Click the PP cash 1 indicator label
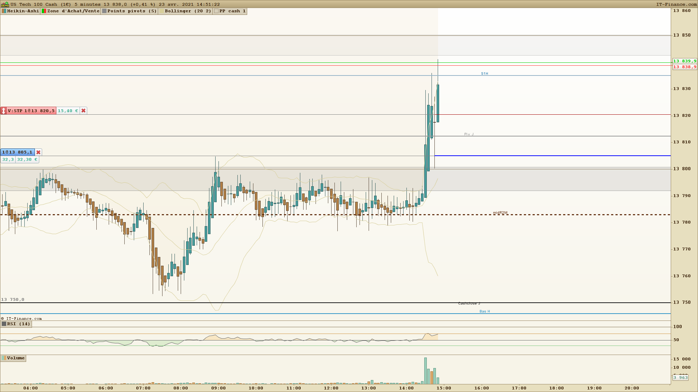698x392 pixels. pyautogui.click(x=232, y=11)
